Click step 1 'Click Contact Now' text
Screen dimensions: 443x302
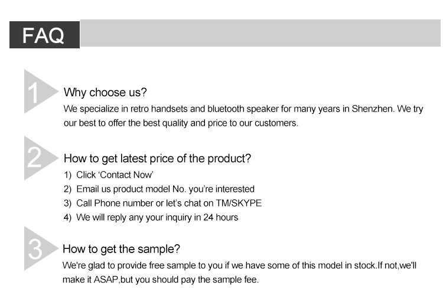pos(109,175)
